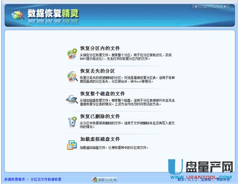Click the version 3.7.2 status text
The height and width of the screenshot is (184, 238).
point(187,180)
